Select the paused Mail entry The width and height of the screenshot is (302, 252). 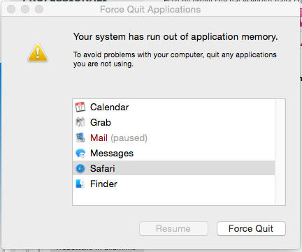pyautogui.click(x=173, y=138)
